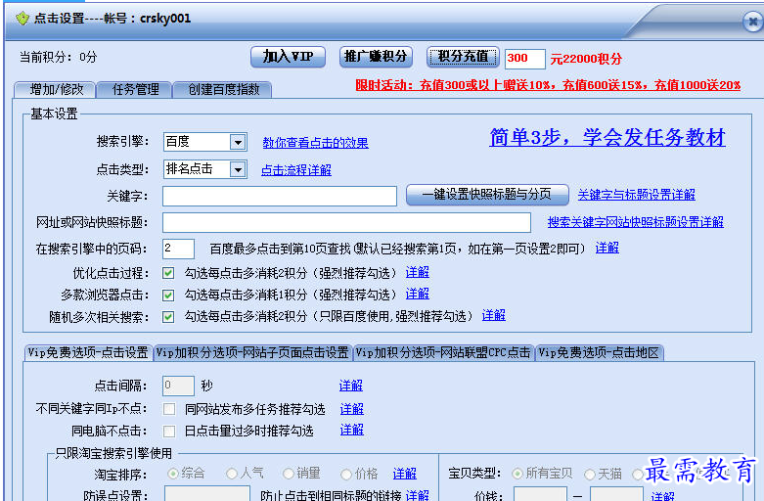Viewport: 764px width, 501px height.
Task: Open 详解 link for 优化点击过程
Action: click(x=418, y=272)
